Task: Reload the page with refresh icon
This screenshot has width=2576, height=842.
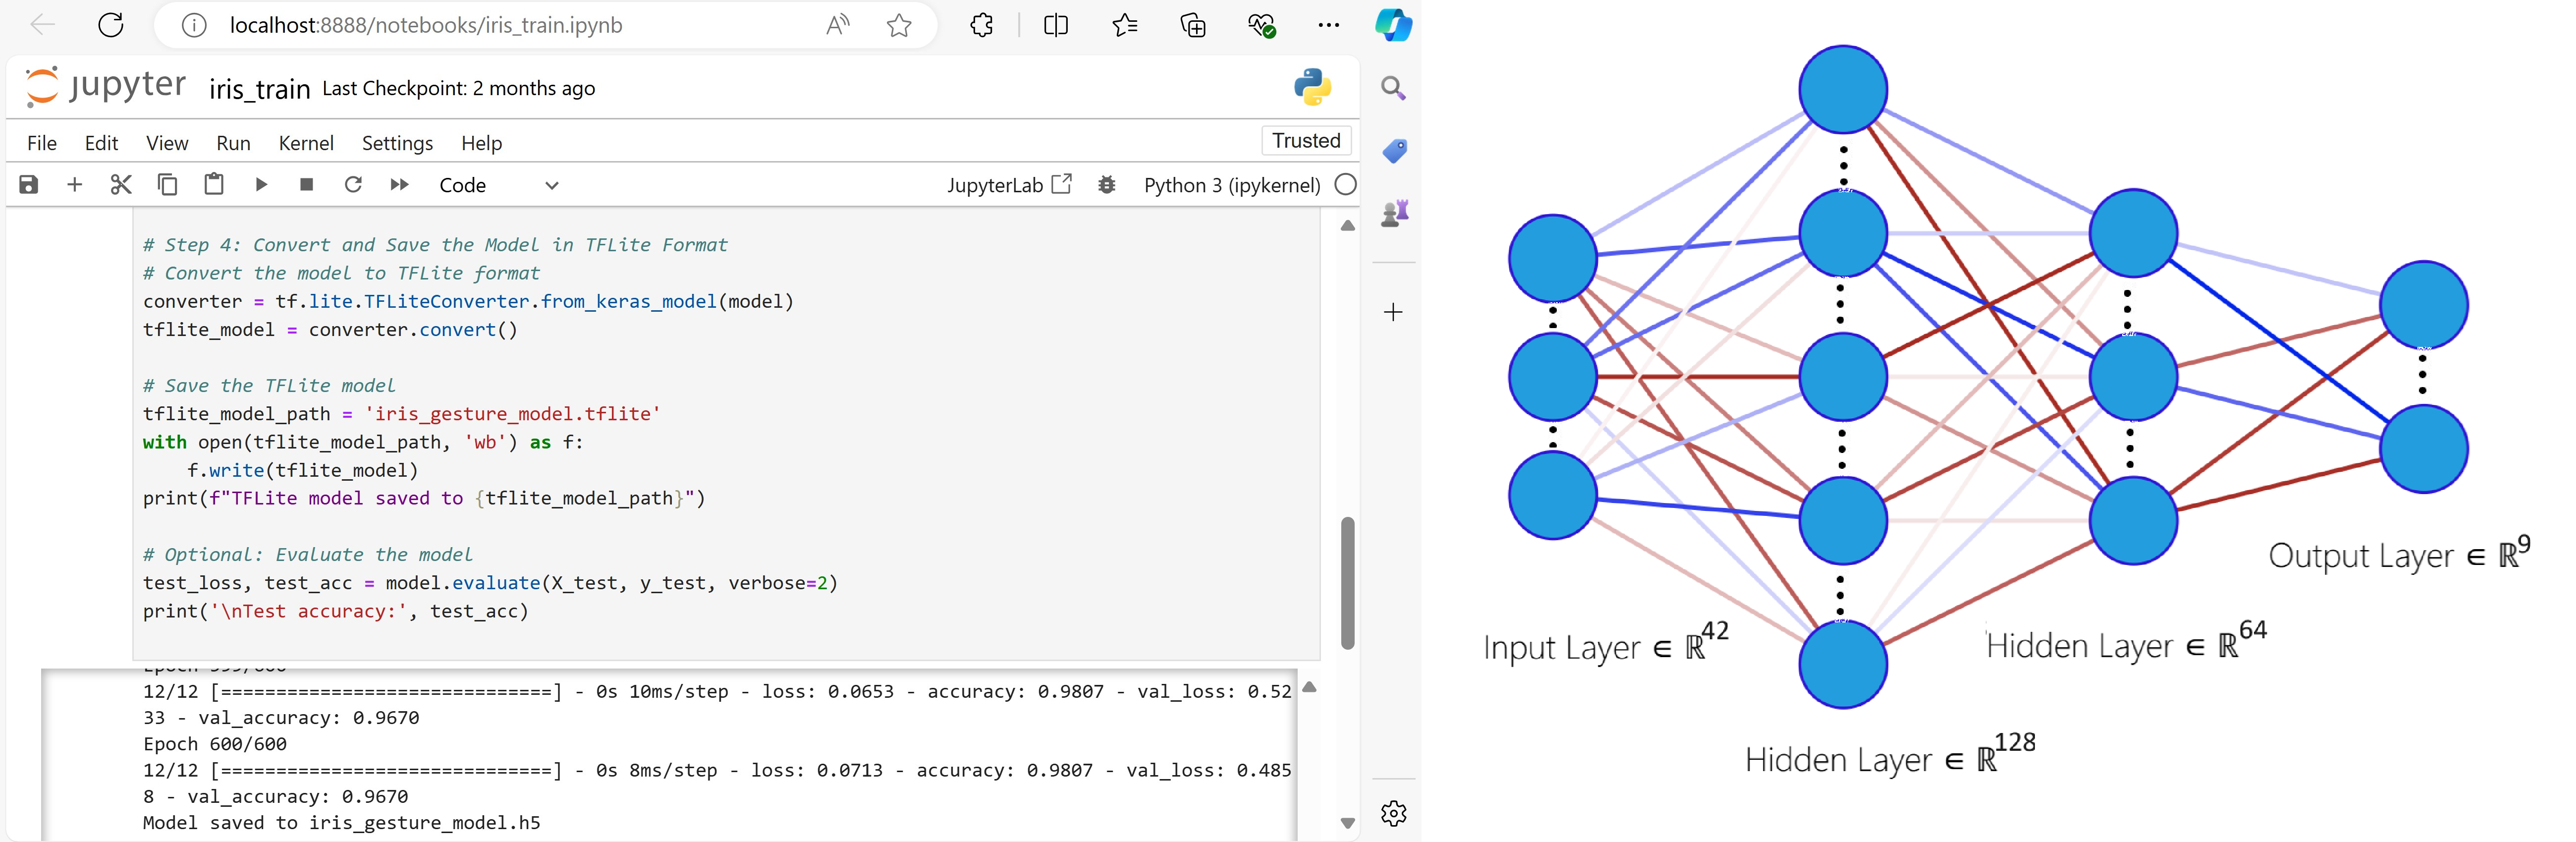Action: pyautogui.click(x=111, y=25)
